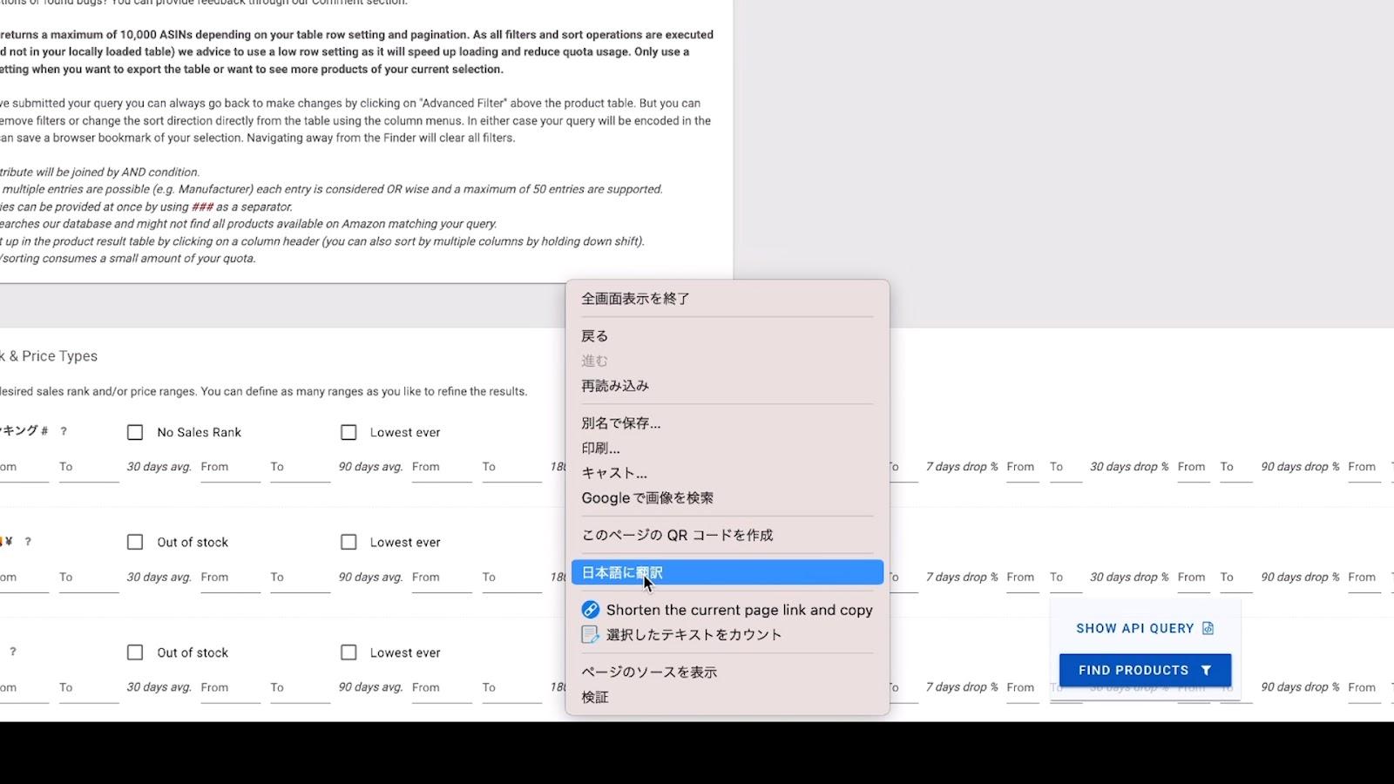The image size is (1394, 784).
Task: Click the help question mark beside the ¥ label
Action: pos(28,542)
